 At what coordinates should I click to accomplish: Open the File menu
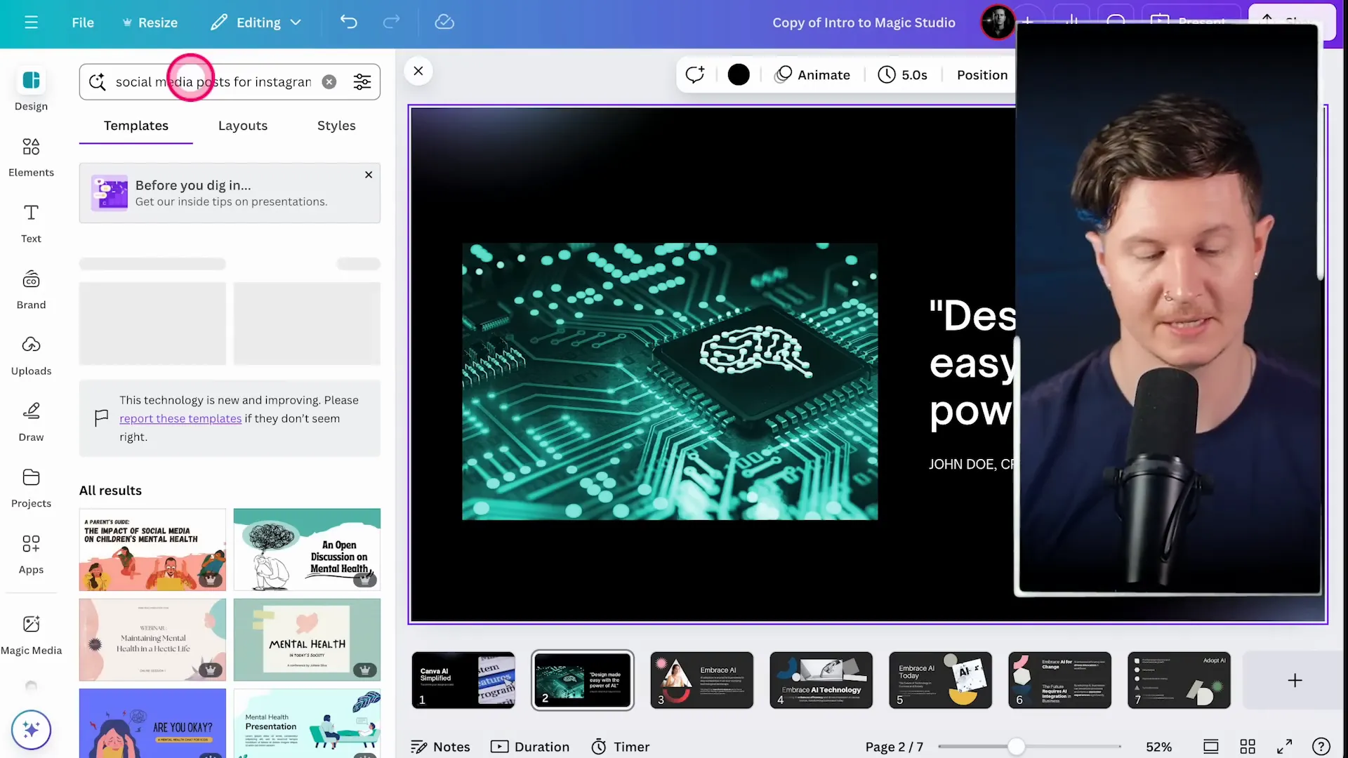click(83, 22)
